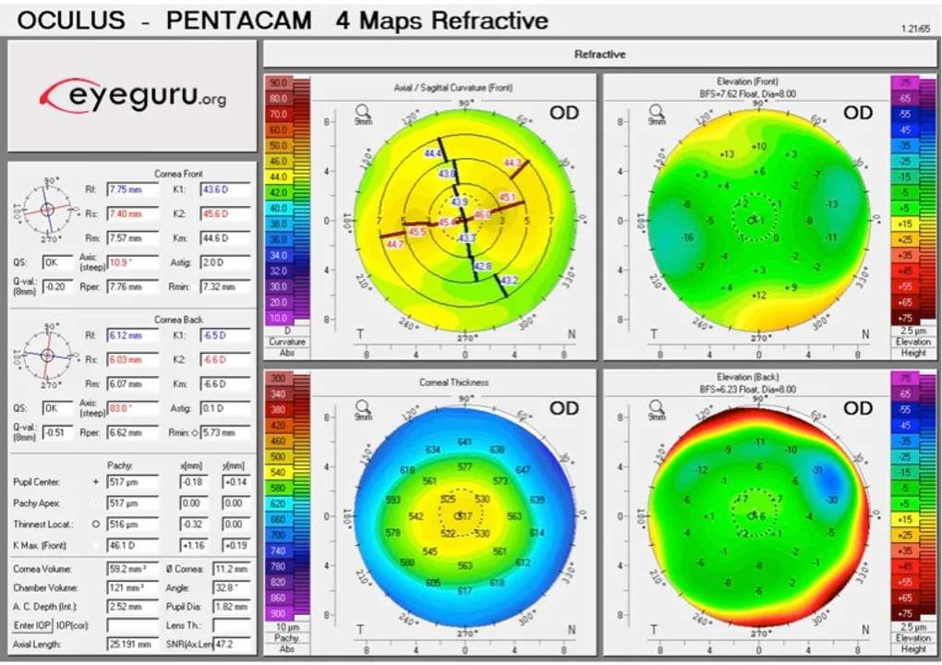942x665 pixels.
Task: Click the Pupil Center plus marker symbol
Action: click(95, 482)
